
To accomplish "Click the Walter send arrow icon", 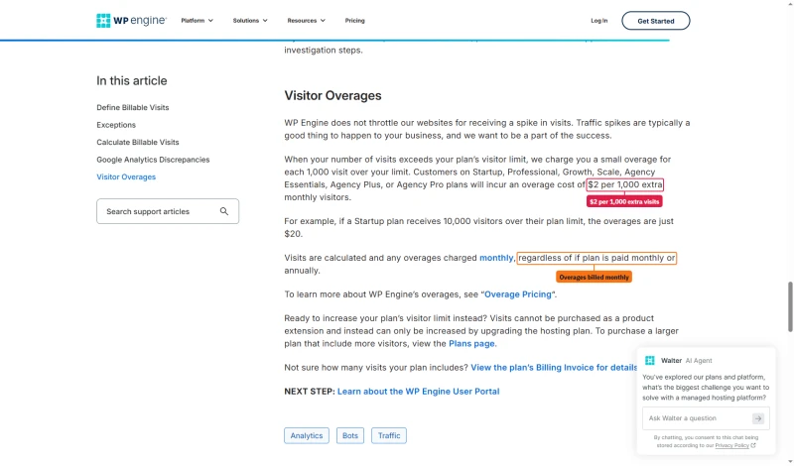I will pos(757,418).
